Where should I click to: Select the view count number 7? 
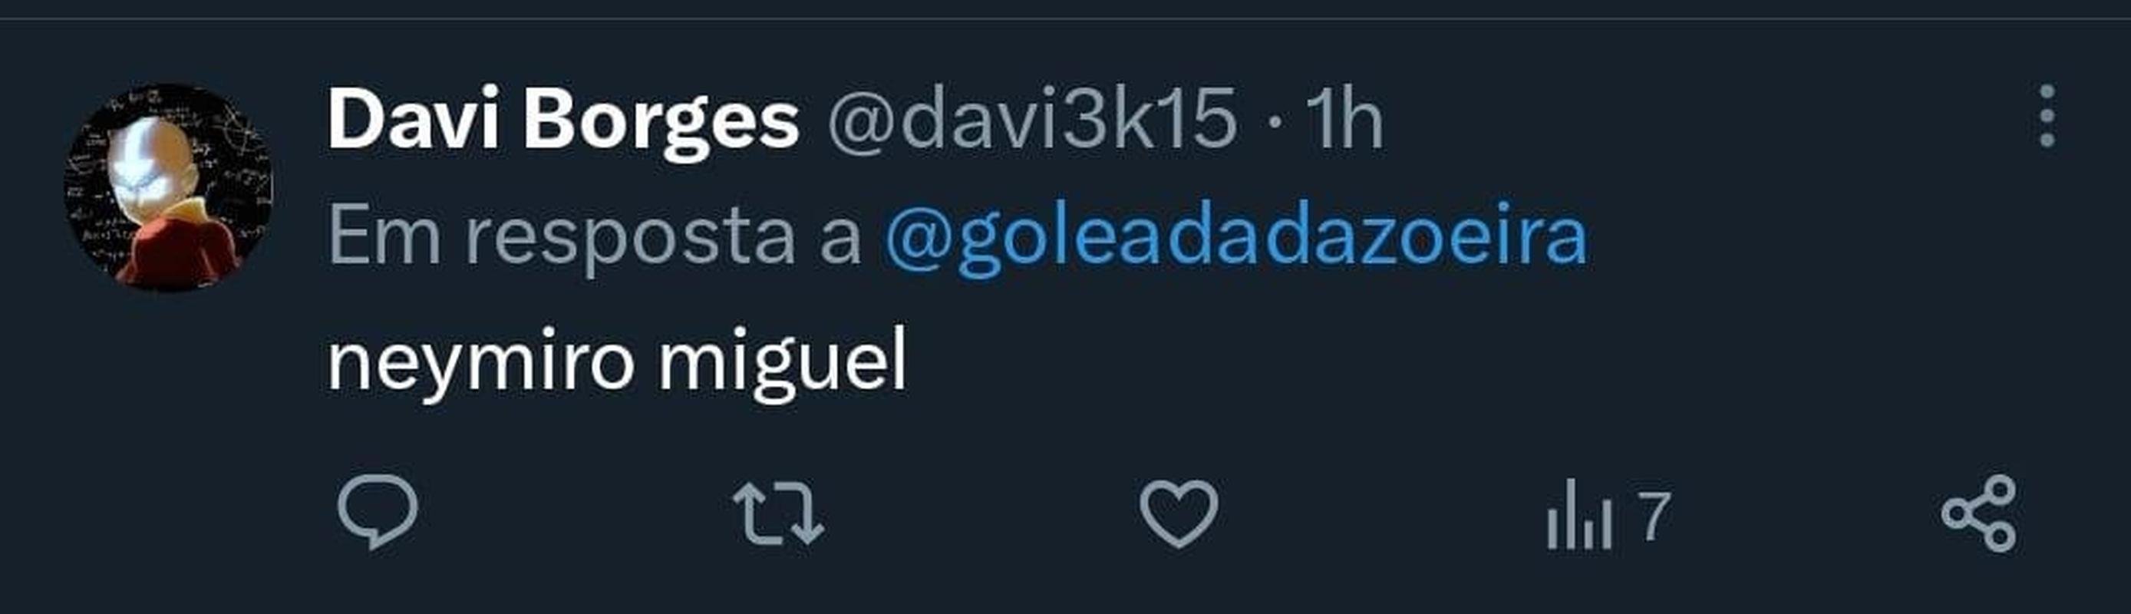[x=1654, y=517]
